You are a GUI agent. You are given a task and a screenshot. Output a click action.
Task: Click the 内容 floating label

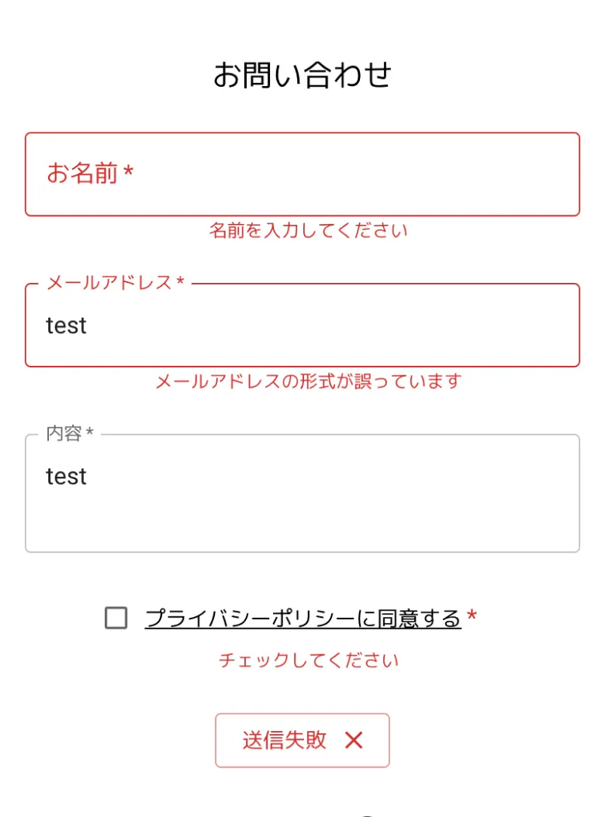click(64, 433)
